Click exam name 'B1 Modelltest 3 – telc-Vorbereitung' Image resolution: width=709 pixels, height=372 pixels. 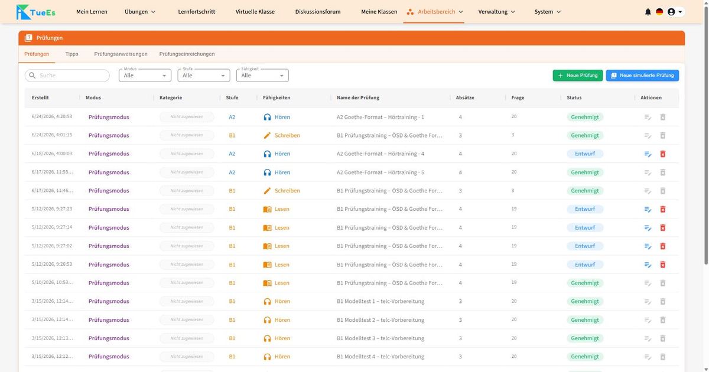380,338
